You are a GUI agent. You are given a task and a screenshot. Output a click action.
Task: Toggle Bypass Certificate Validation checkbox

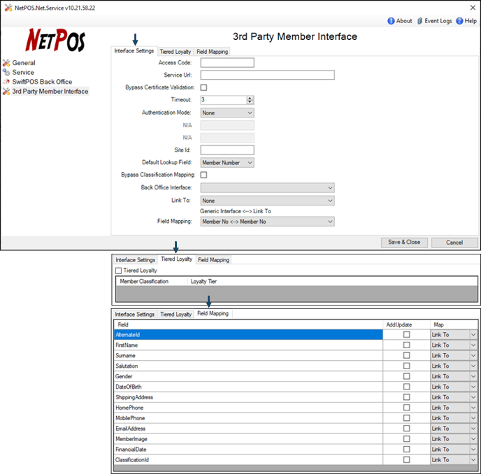(203, 88)
